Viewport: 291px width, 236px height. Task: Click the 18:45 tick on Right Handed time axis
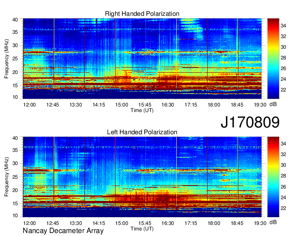(x=237, y=105)
